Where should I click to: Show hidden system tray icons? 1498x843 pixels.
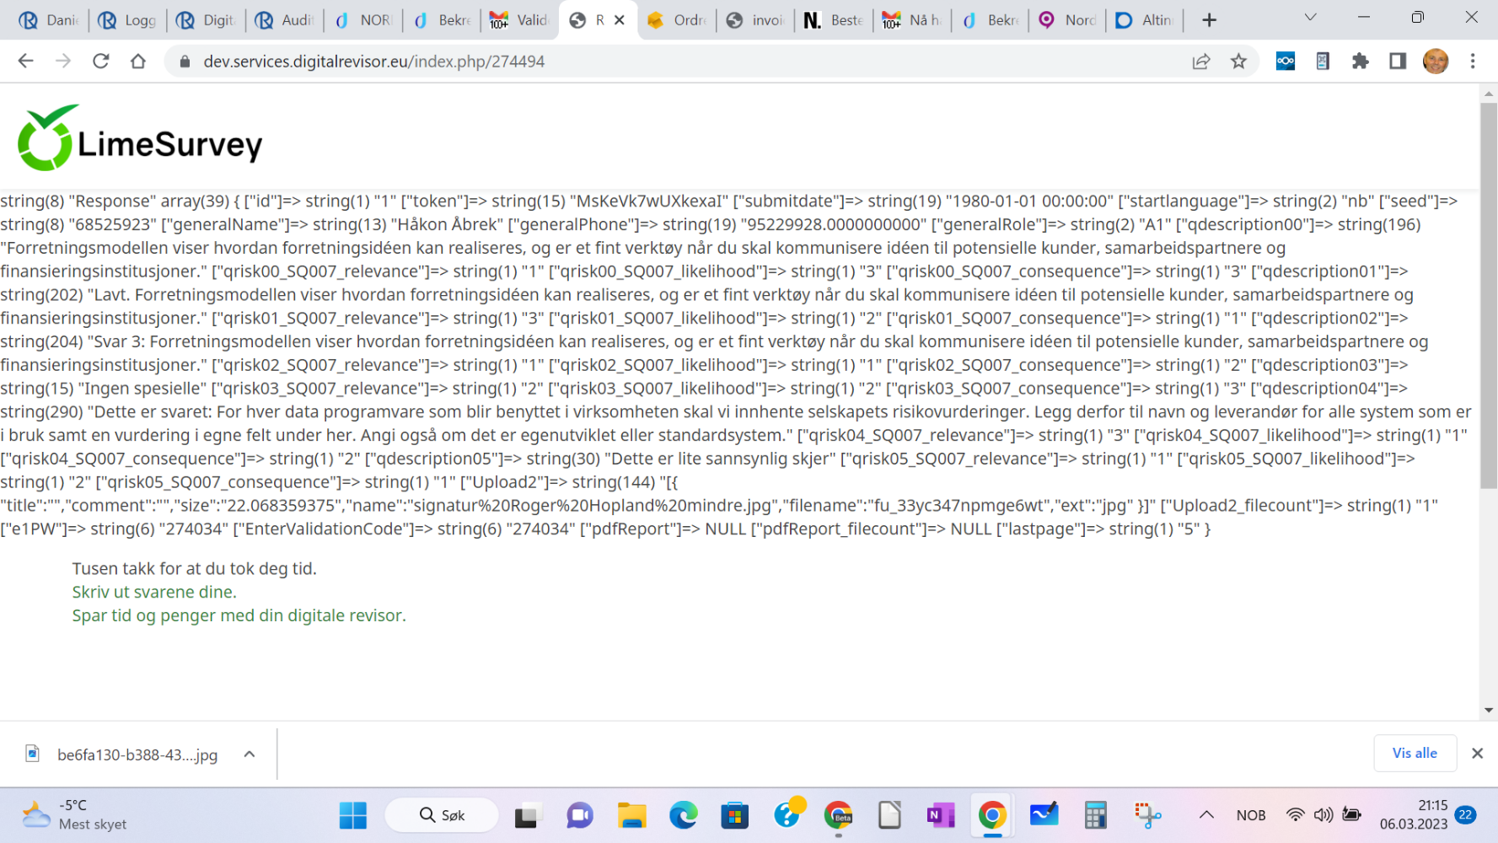[1206, 815]
